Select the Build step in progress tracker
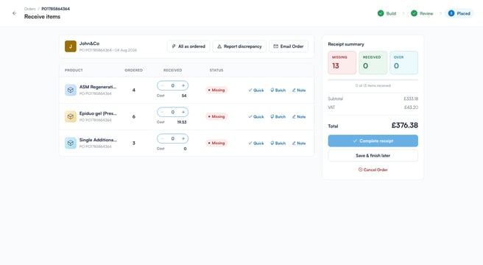This screenshot has height=265, width=483. (387, 13)
